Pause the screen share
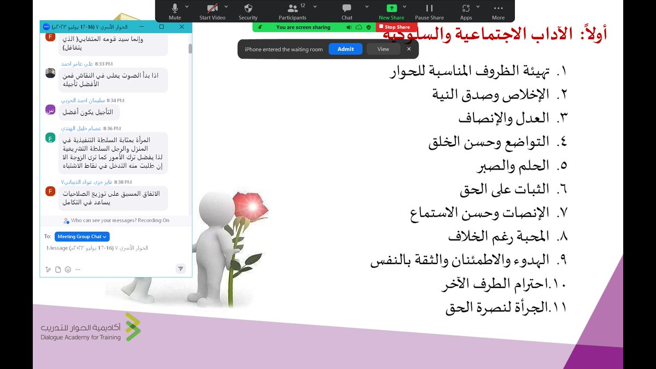The height and width of the screenshot is (369, 656). pyautogui.click(x=430, y=10)
